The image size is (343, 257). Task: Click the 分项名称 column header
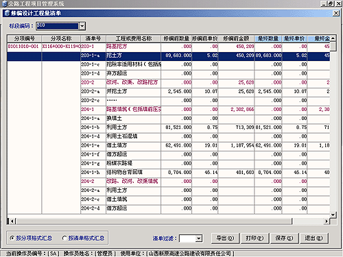pyautogui.click(x=61, y=38)
